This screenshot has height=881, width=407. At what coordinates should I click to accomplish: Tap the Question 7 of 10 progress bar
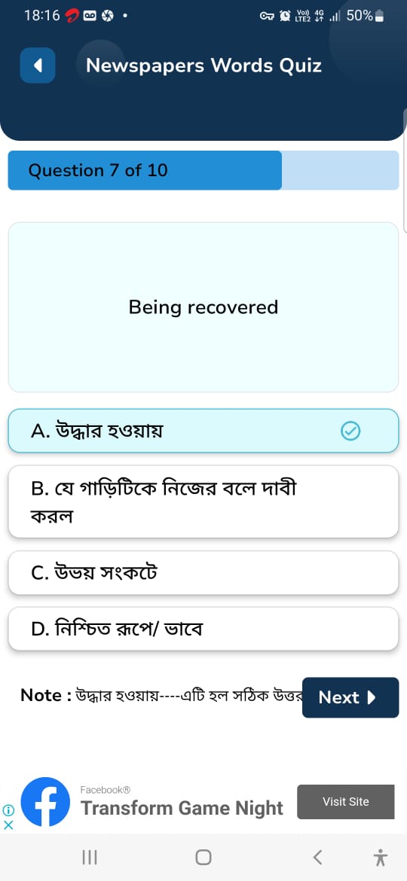tap(203, 170)
